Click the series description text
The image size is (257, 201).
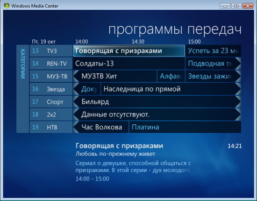133,167
